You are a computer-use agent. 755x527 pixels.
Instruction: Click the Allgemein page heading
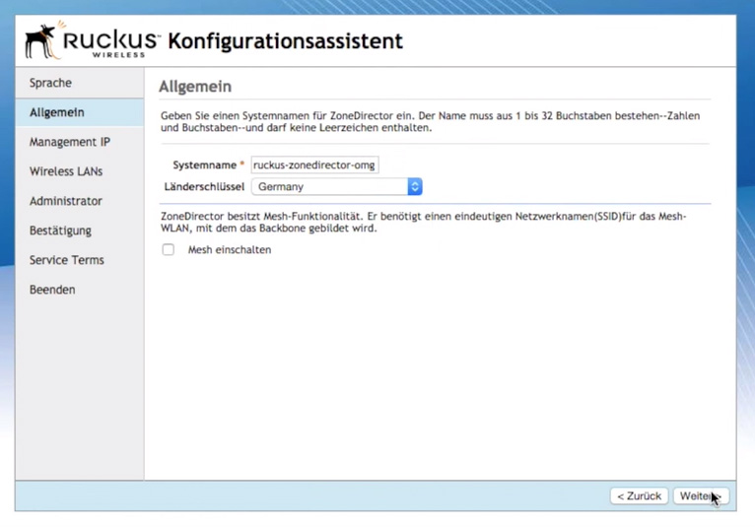point(195,88)
